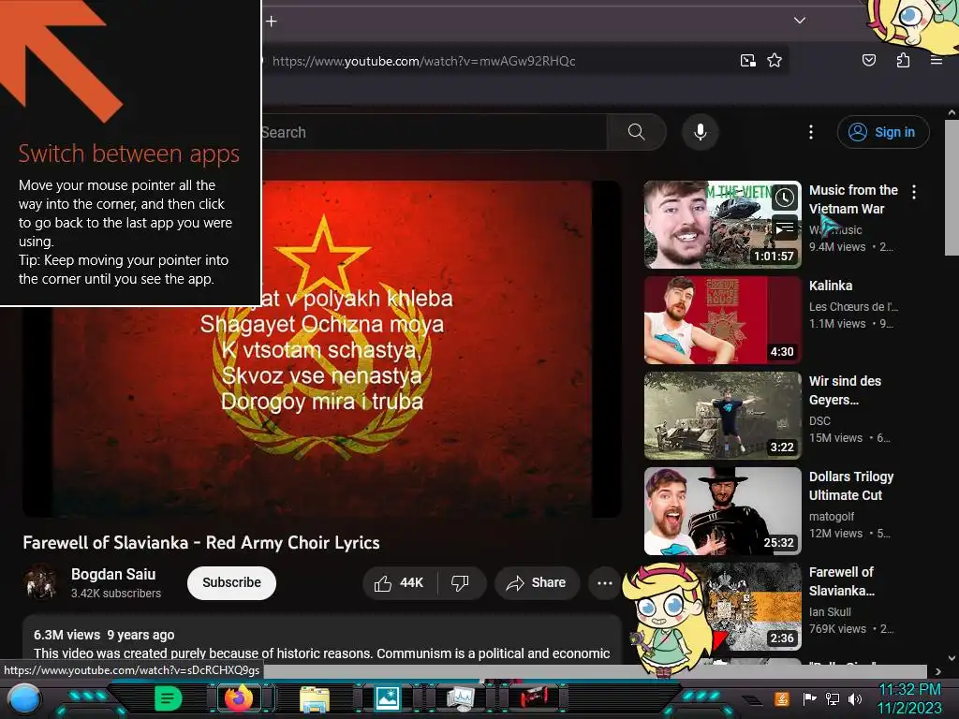Click the YouTube URL in the address bar

(423, 61)
